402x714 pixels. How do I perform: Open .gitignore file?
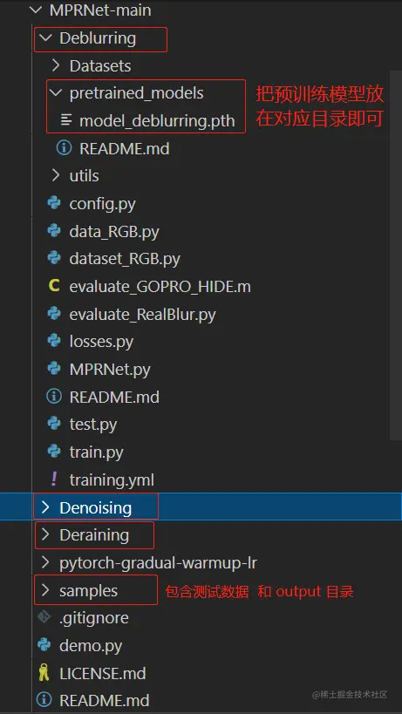click(94, 618)
